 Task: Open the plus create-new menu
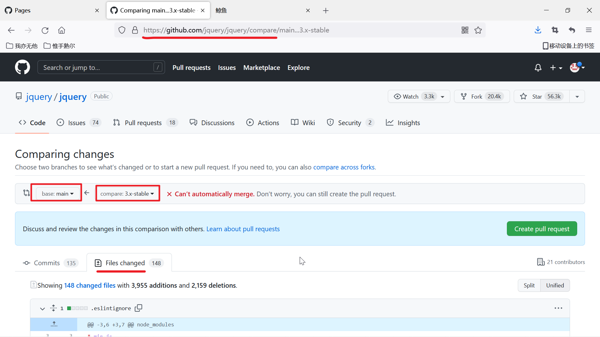(x=556, y=68)
